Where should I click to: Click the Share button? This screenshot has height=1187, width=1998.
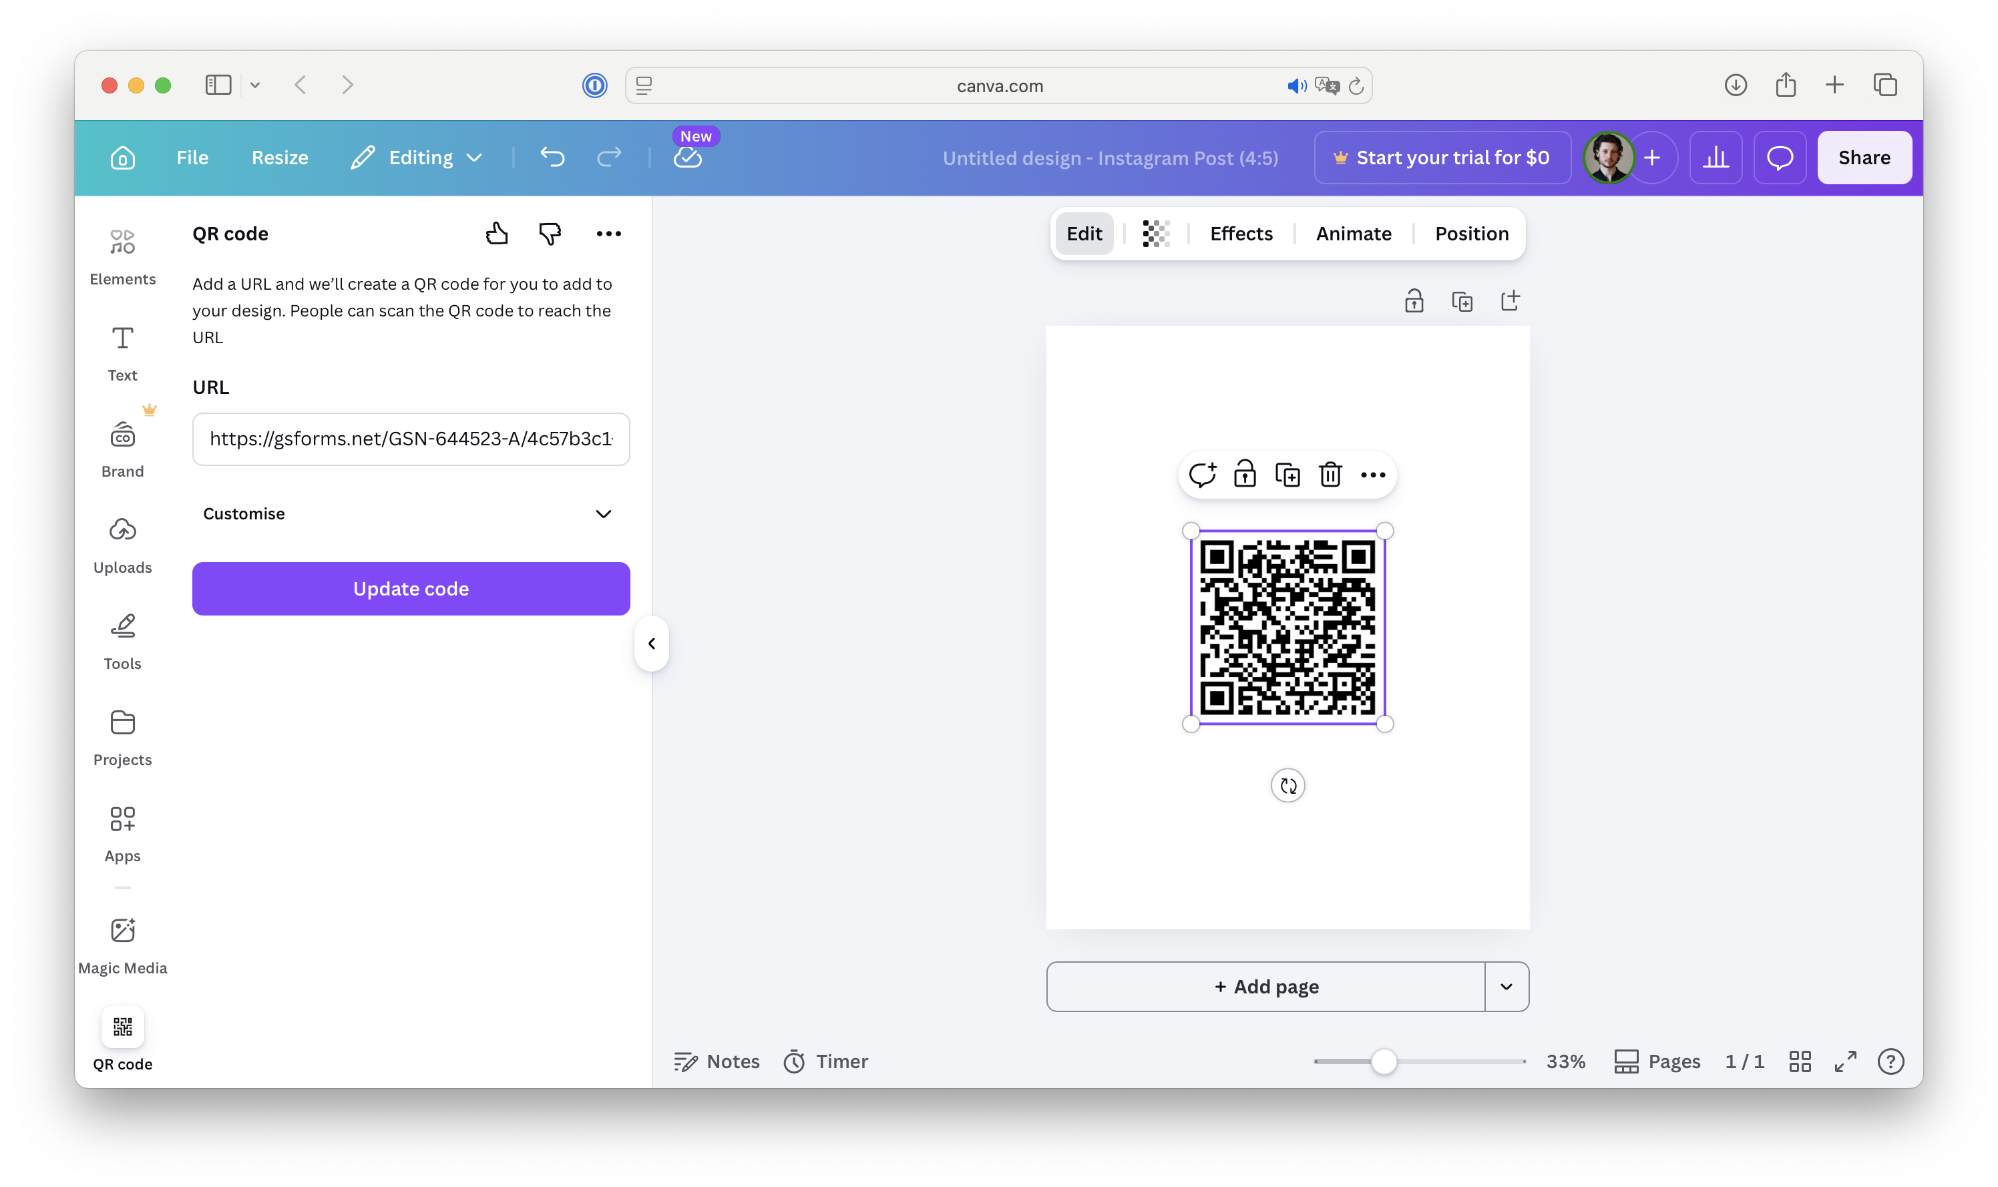coord(1864,157)
